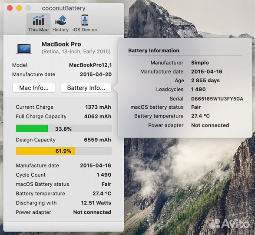Select Serial number D865165W1U3FY5GA
The image size is (255, 235).
pyautogui.click(x=217, y=99)
